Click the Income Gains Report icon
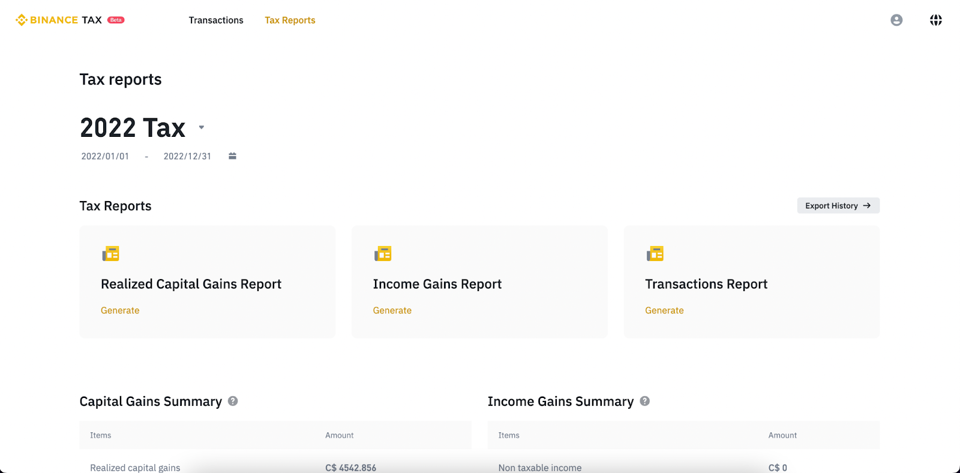This screenshot has width=960, height=473. click(383, 254)
